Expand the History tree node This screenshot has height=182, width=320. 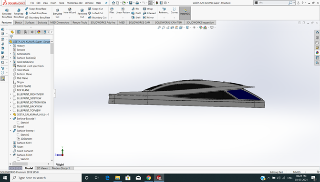point(10,46)
